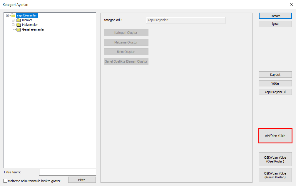Image resolution: width=296 pixels, height=186 pixels.
Task: Click the Tamam button
Action: tap(275, 16)
